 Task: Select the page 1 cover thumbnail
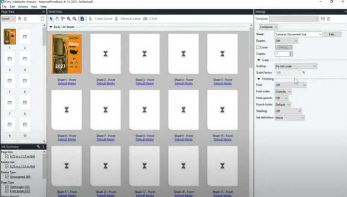tap(9, 37)
